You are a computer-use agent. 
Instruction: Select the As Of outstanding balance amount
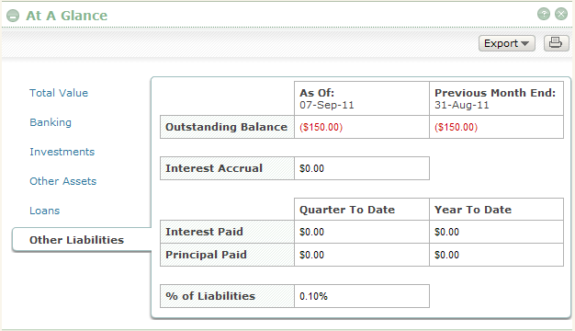pos(321,127)
